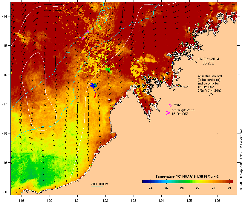
Task: Click the '16-Oct-2014' date label
Action: [x=209, y=59]
